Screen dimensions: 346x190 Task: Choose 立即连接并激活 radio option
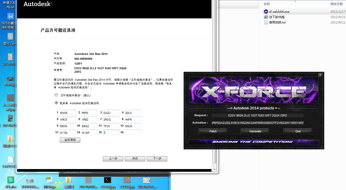57,95
